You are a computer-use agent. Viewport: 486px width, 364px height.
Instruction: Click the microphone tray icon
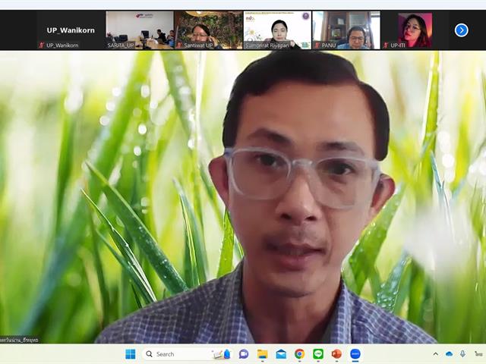[x=462, y=354]
